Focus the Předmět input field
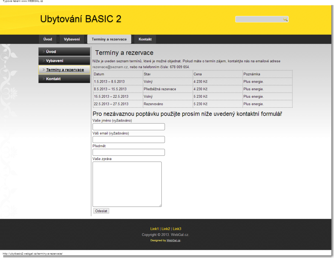Screen dimensions: 334x258 (129, 152)
